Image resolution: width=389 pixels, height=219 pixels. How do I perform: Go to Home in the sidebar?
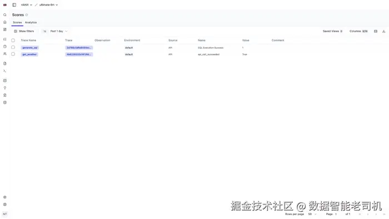4,22
